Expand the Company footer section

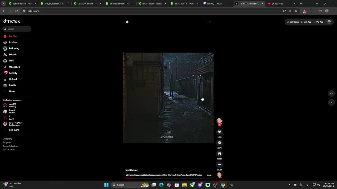tap(7, 139)
